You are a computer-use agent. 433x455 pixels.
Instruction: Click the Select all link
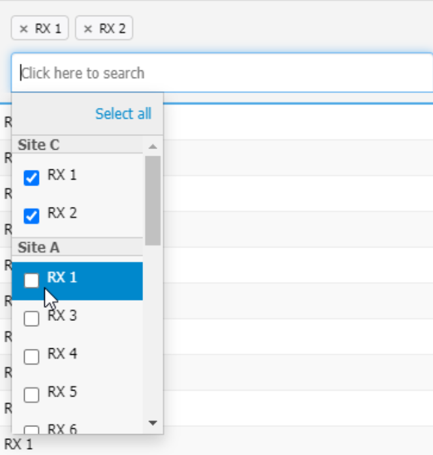tap(123, 114)
